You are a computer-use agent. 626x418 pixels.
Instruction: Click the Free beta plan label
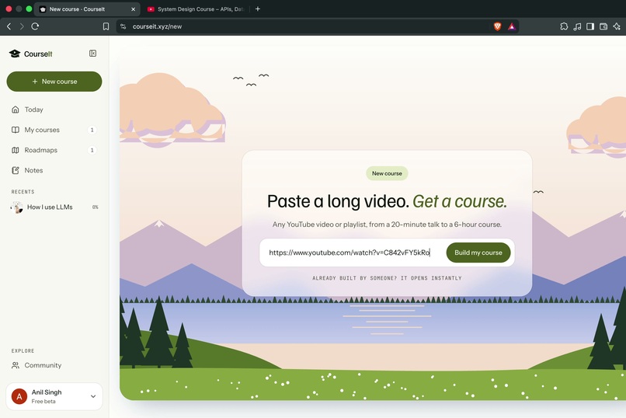click(43, 401)
